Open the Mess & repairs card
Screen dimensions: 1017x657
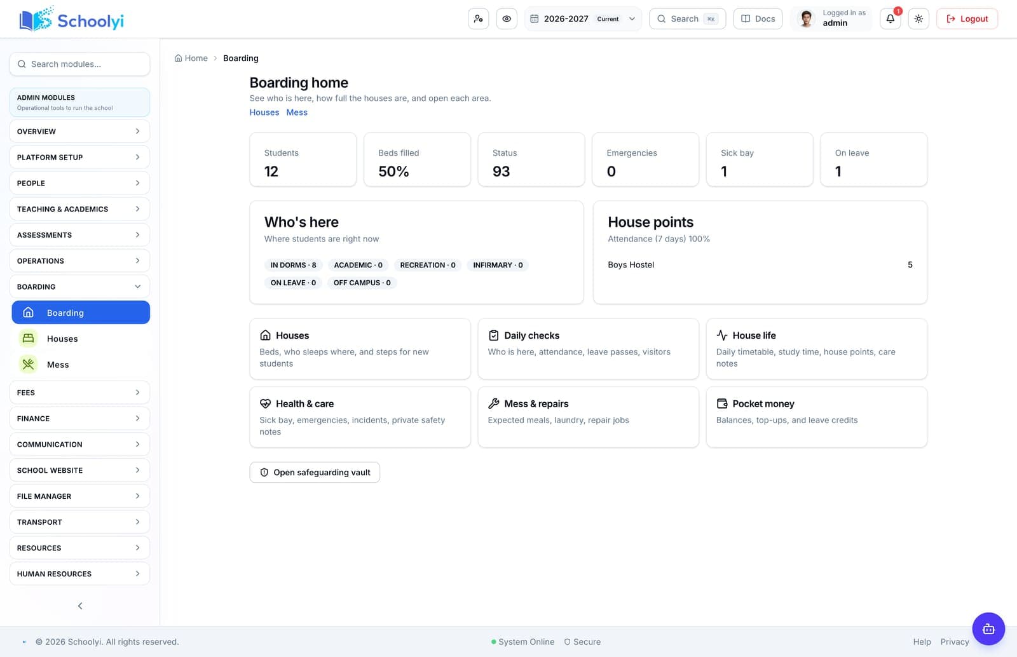(x=588, y=417)
